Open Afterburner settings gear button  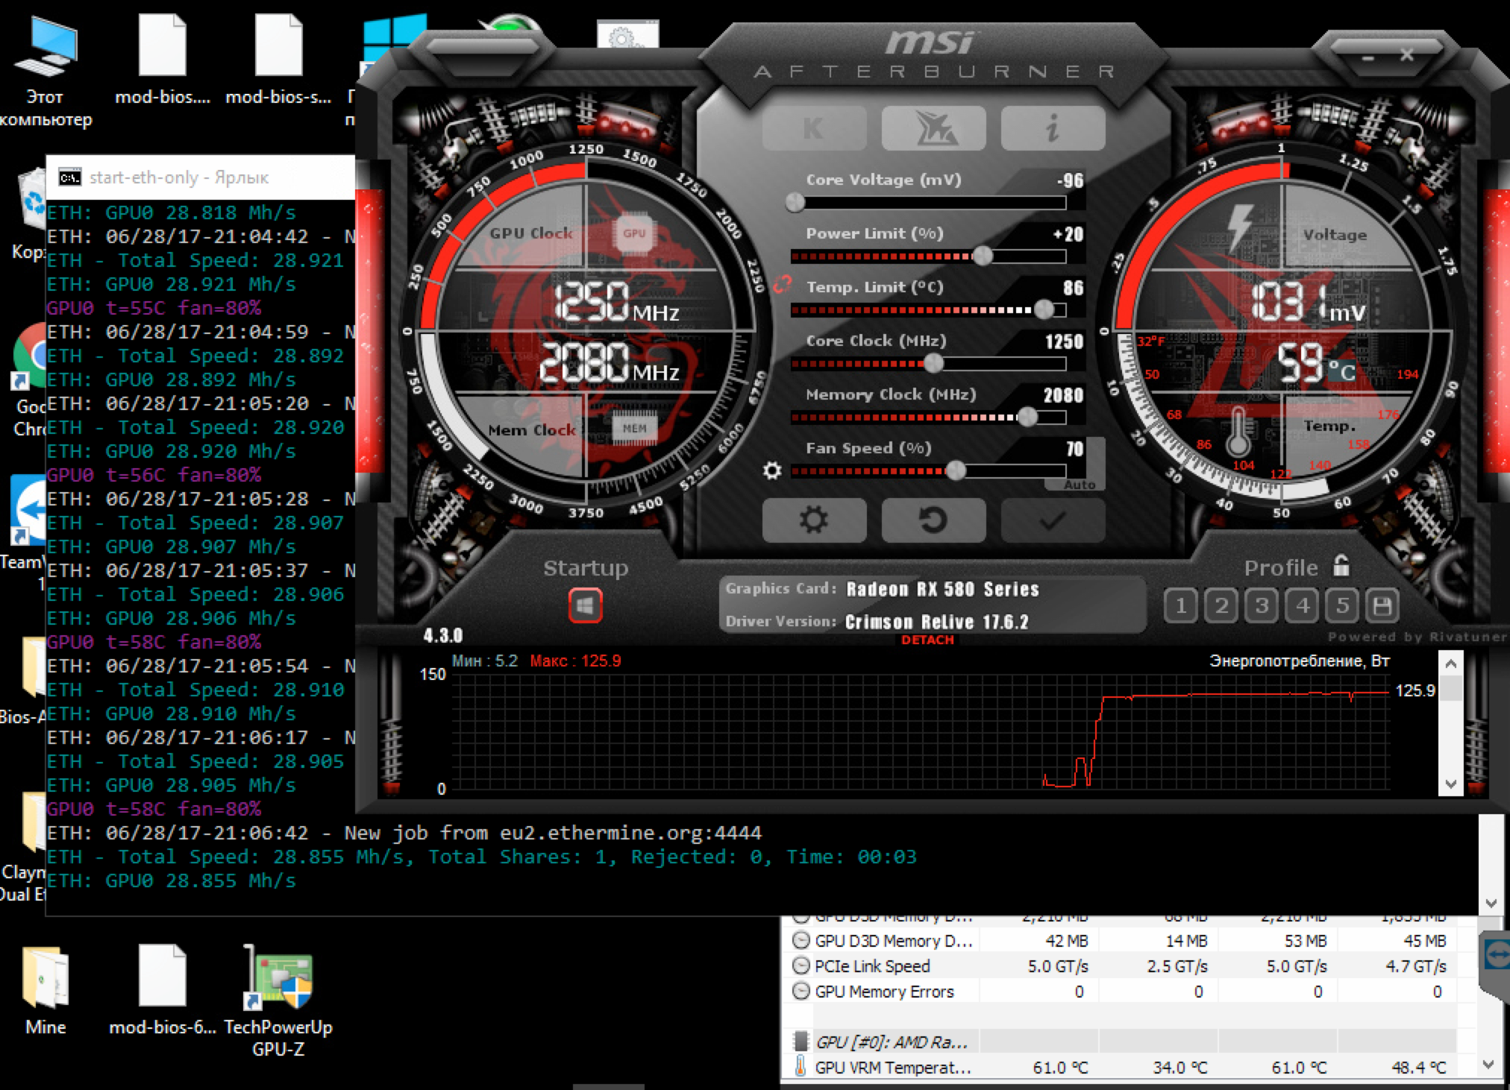(x=814, y=520)
